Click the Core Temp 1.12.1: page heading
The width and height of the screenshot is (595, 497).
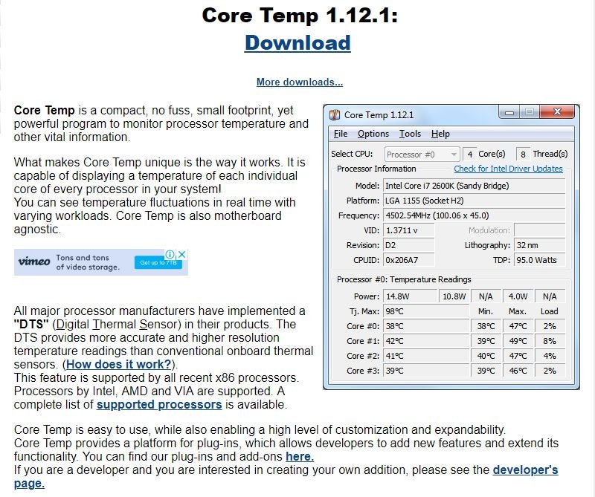(x=300, y=16)
